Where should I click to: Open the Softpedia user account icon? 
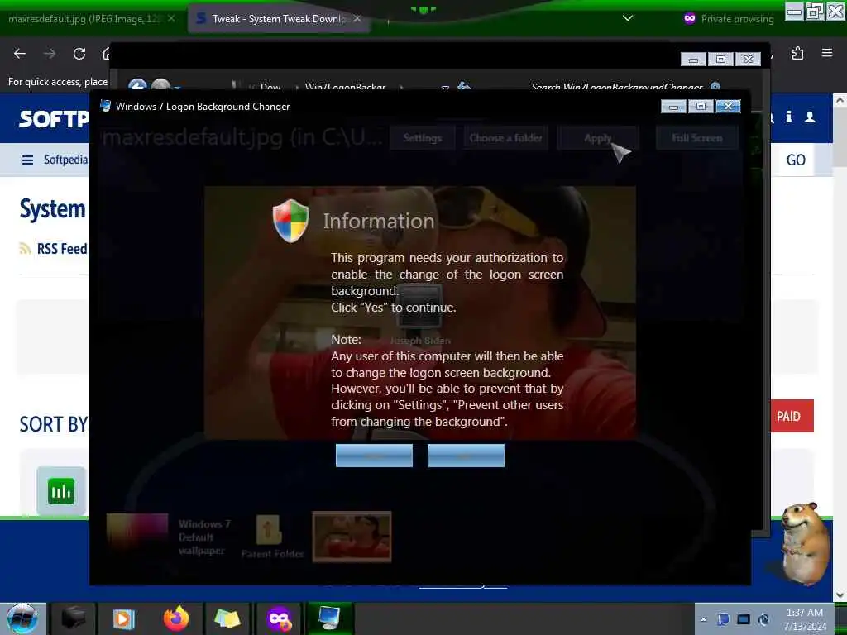[x=810, y=117]
